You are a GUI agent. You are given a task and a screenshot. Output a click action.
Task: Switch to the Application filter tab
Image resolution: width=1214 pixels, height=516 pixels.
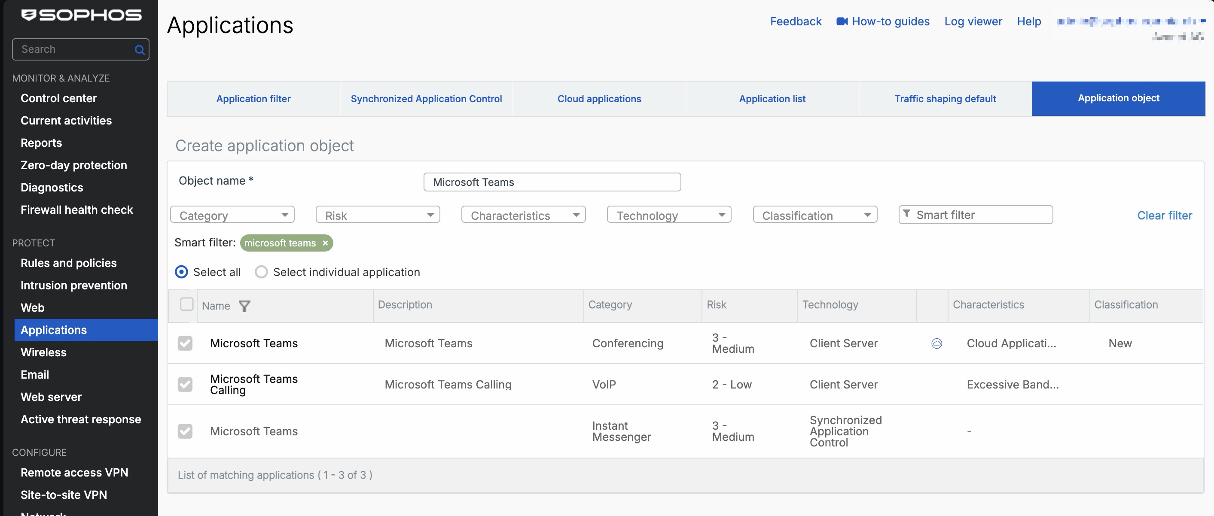(x=253, y=99)
